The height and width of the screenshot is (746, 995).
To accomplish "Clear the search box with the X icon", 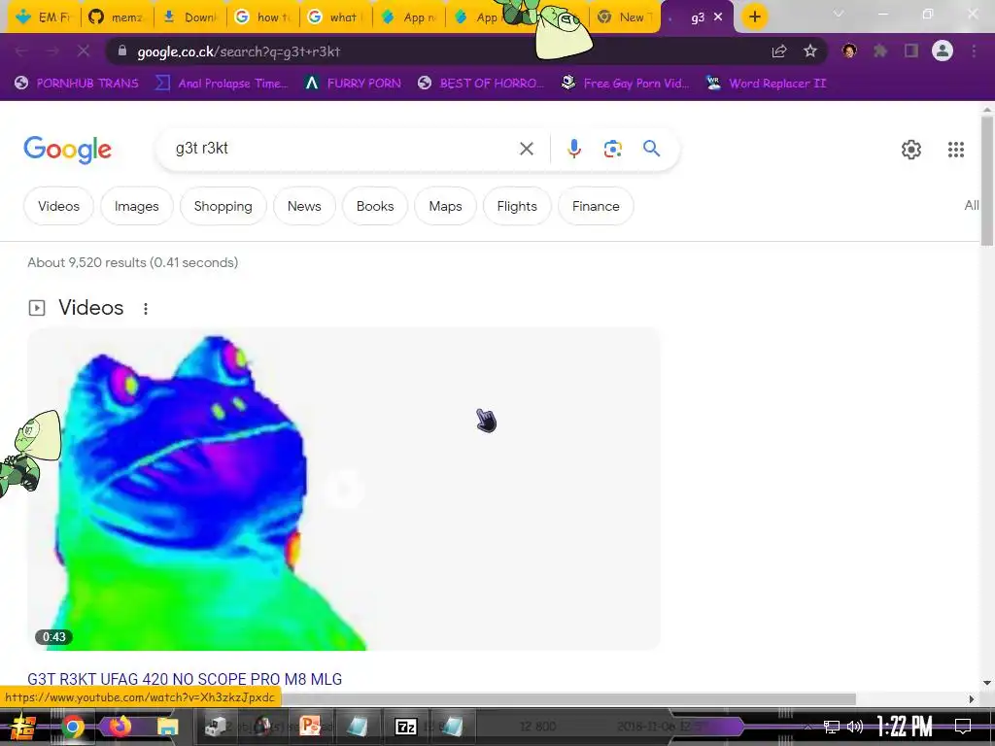I will (526, 149).
